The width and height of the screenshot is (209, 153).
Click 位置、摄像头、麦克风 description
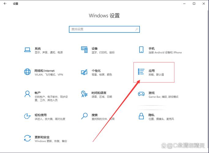tap(161, 119)
